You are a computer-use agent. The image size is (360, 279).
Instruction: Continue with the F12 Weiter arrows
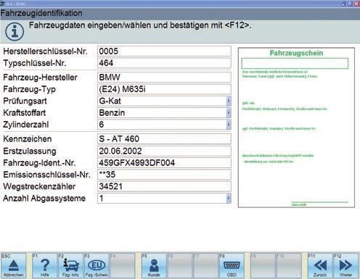[x=345, y=265]
